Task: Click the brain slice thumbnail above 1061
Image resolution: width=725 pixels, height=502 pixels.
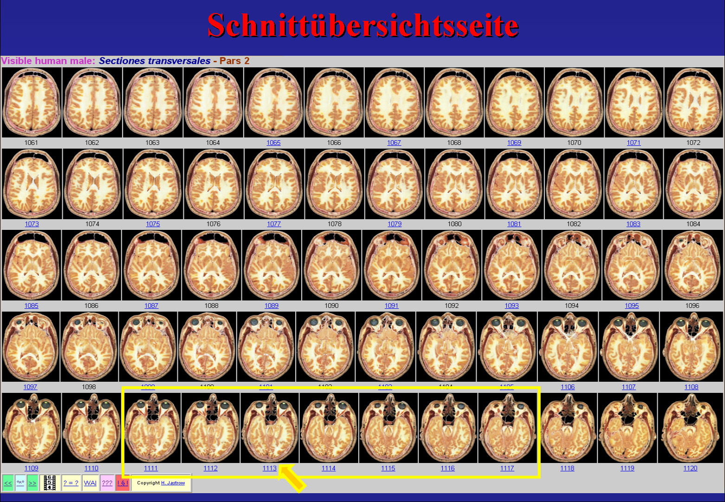Action: click(32, 103)
